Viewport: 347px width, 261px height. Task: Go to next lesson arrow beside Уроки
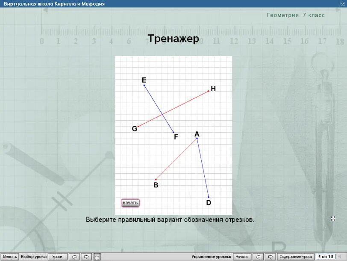coord(86,257)
